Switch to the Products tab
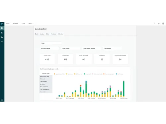The image size is (166, 124). point(53,34)
